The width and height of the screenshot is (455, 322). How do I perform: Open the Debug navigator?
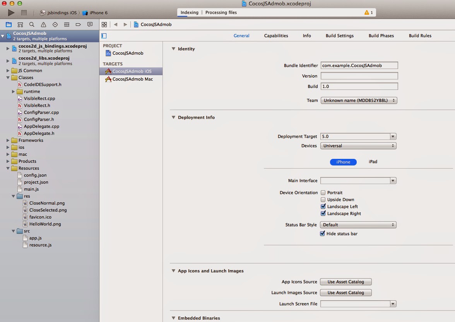click(67, 24)
